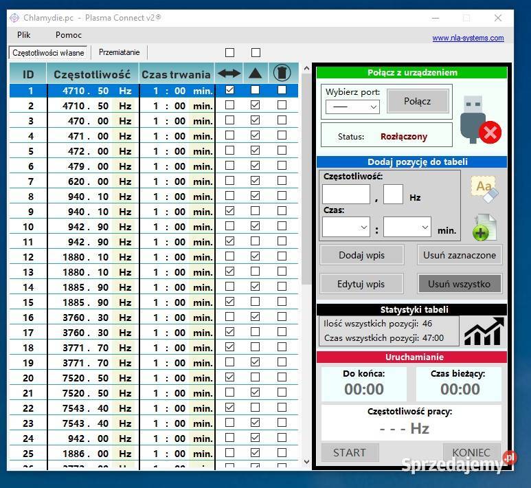Click the double-arrow column header icon

pos(229,73)
